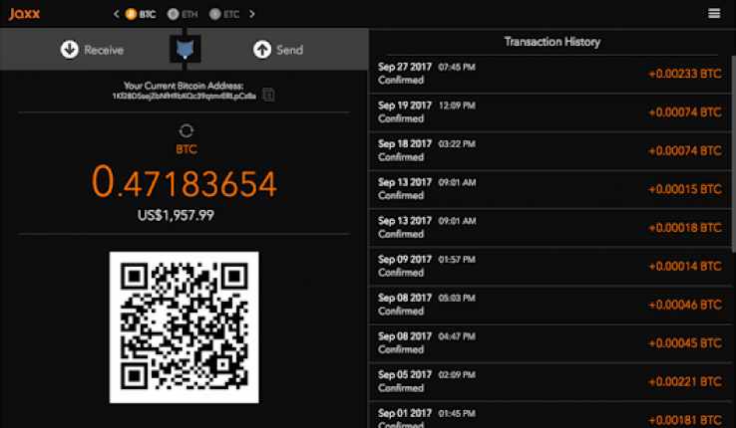Click the Your Current Bitcoin Address label

point(184,86)
